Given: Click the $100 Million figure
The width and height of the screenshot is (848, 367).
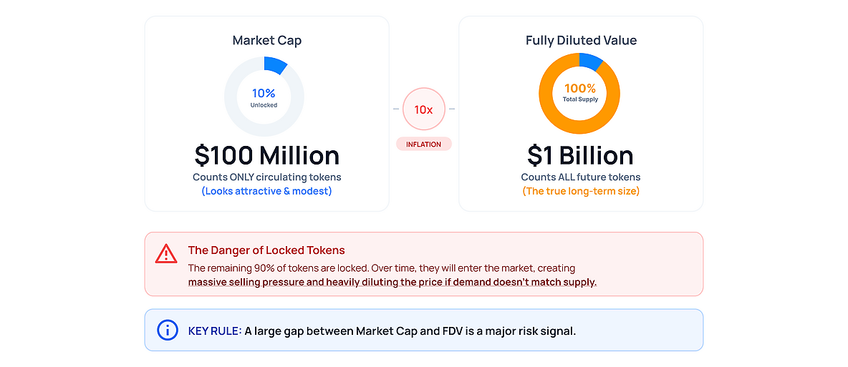Looking at the screenshot, I should point(267,156).
